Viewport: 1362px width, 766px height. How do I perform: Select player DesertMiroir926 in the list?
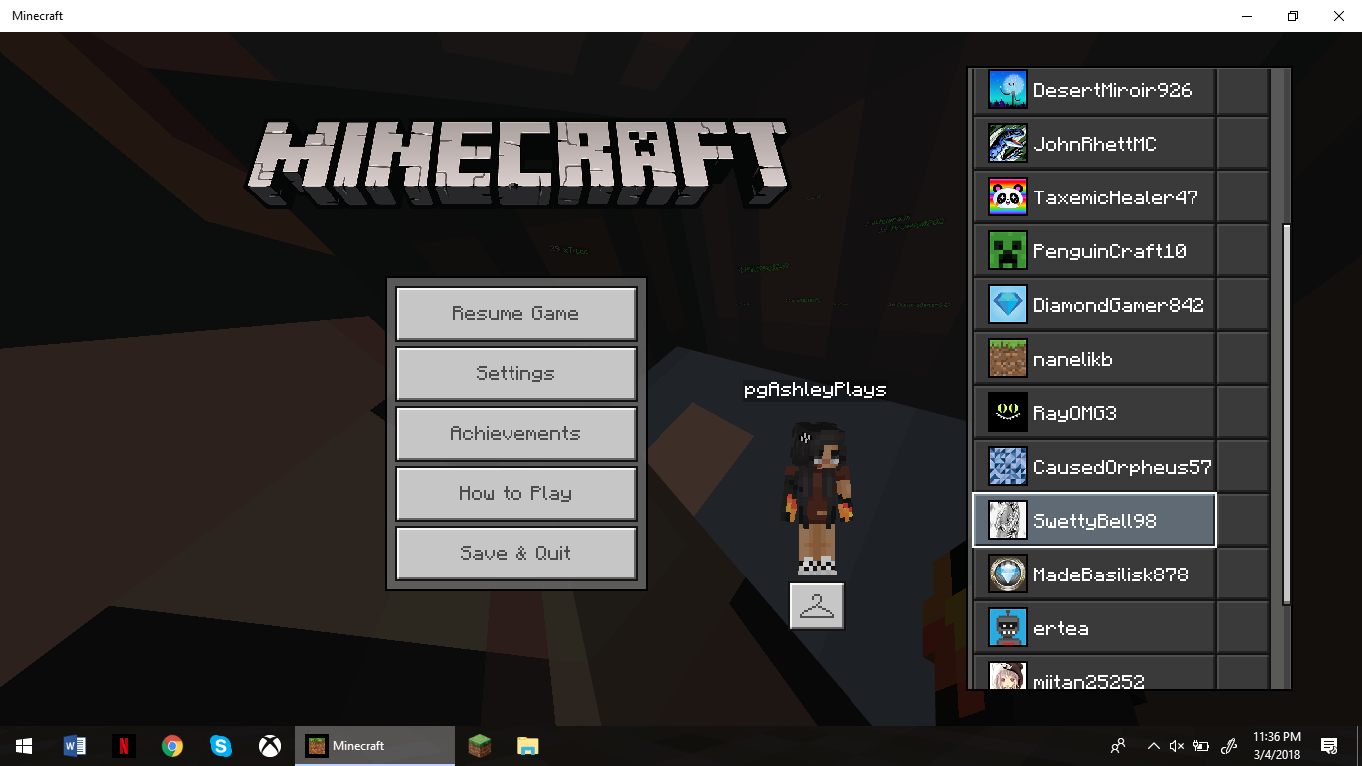click(1095, 90)
